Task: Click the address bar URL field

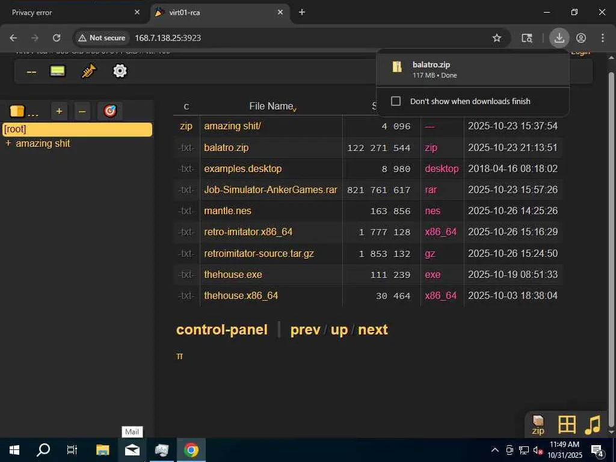Action: [306, 38]
